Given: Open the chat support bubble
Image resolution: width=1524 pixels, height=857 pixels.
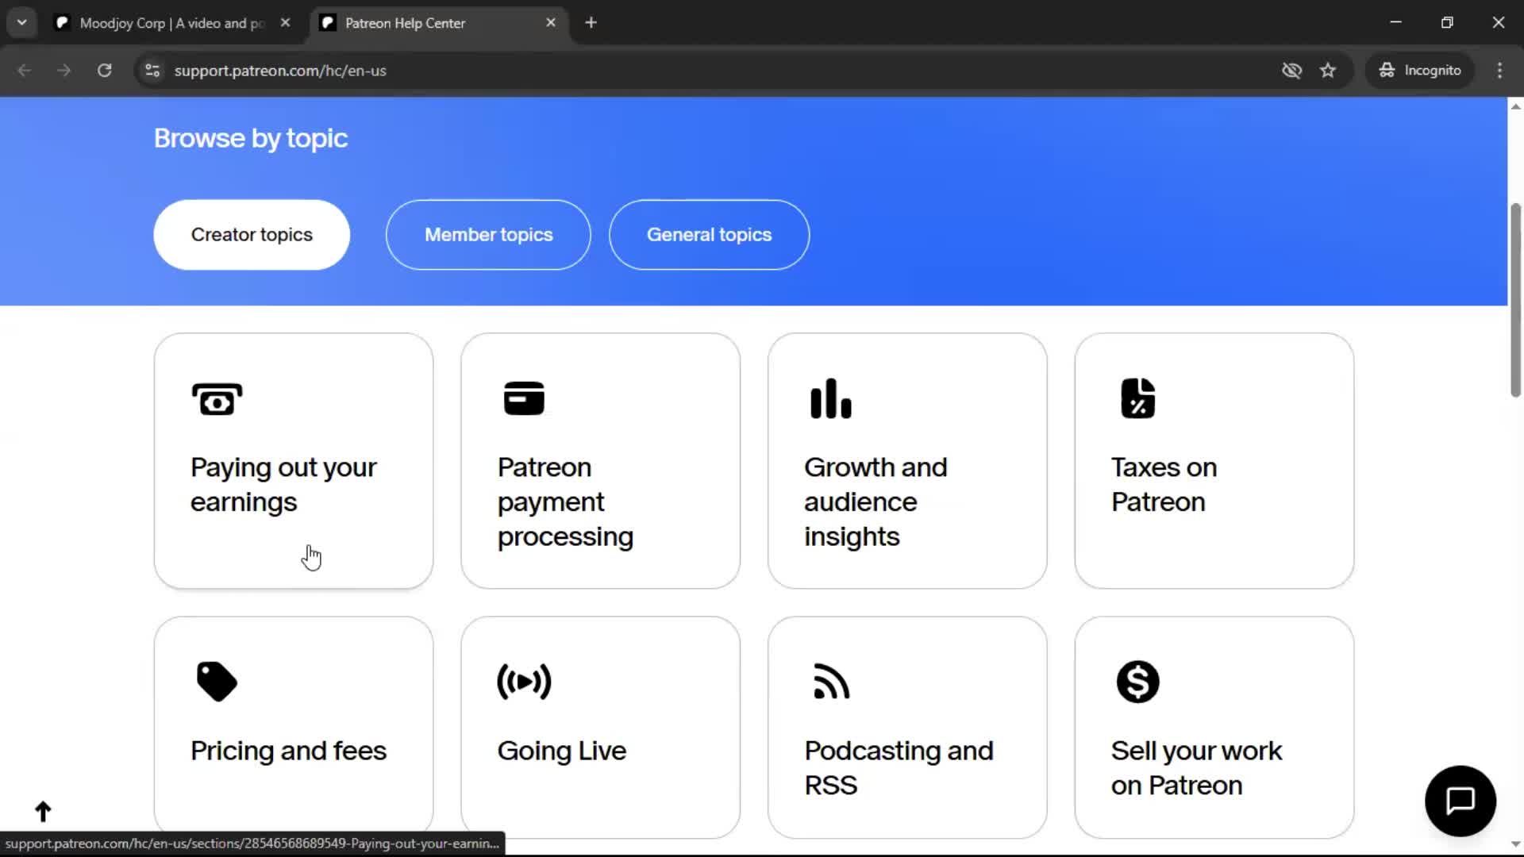Looking at the screenshot, I should tap(1460, 801).
